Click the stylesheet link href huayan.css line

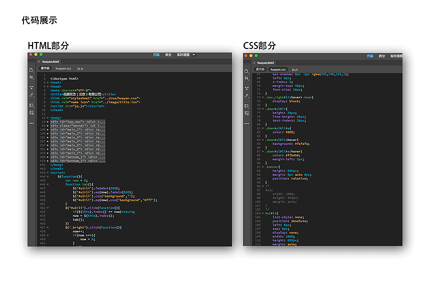[x=95, y=98]
